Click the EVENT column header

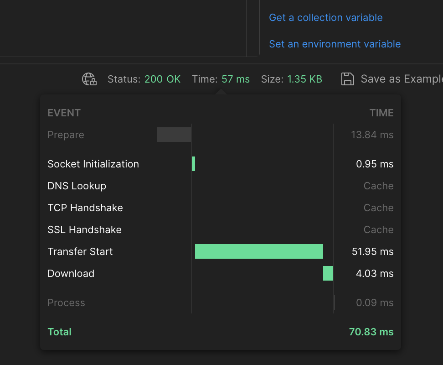64,113
